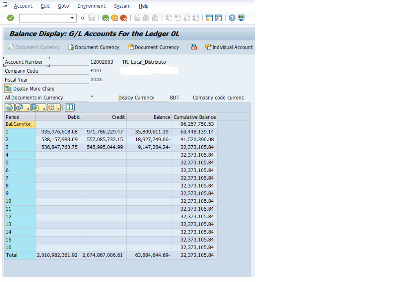
Task: Open the Create New Session icon
Action: tap(209, 18)
